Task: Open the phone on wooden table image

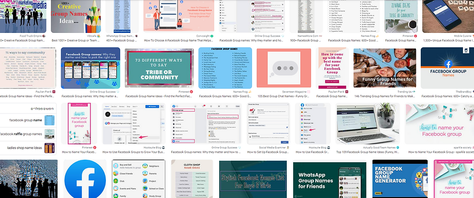Action: tap(448, 16)
